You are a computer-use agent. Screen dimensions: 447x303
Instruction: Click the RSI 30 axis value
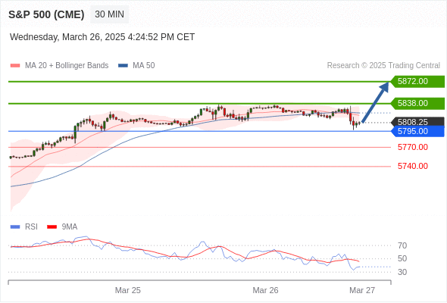click(x=402, y=272)
